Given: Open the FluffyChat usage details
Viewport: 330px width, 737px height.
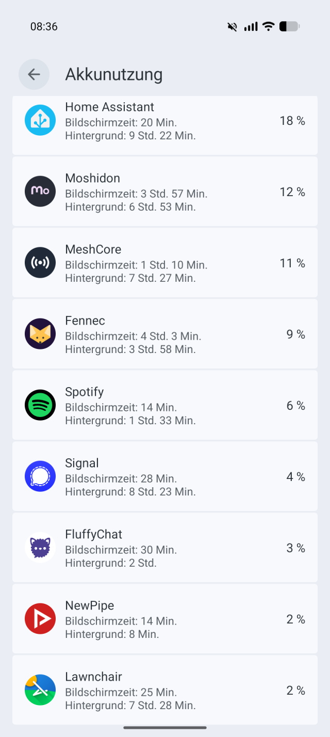Looking at the screenshot, I should 165,547.
